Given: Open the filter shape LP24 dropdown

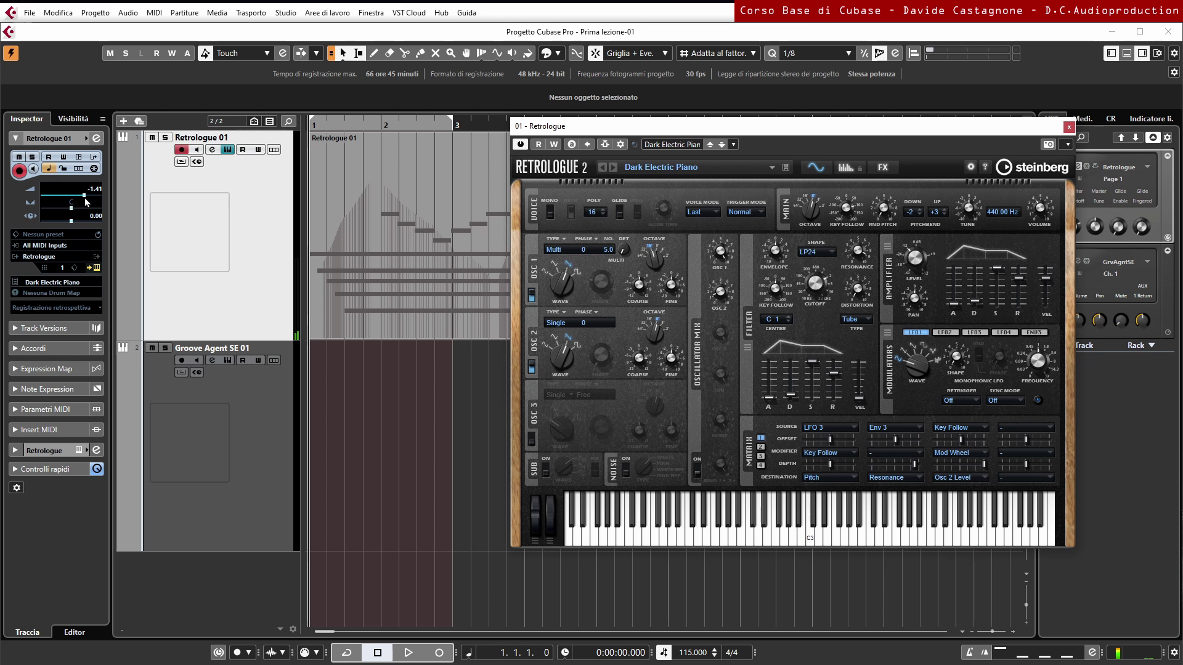Looking at the screenshot, I should pyautogui.click(x=816, y=252).
